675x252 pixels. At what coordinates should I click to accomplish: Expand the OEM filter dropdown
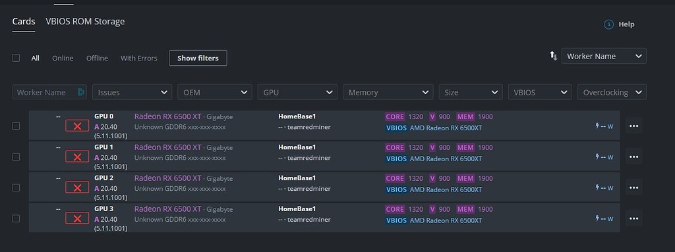pos(215,92)
